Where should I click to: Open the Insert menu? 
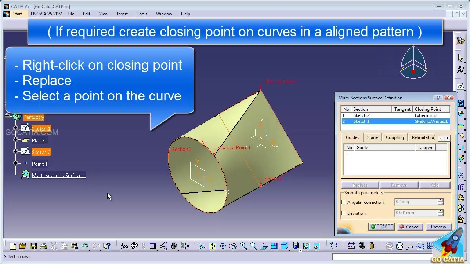(122, 14)
